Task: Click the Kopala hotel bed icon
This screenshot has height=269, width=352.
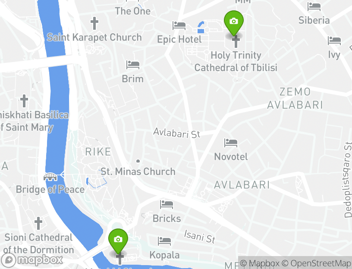Action: tap(164, 241)
